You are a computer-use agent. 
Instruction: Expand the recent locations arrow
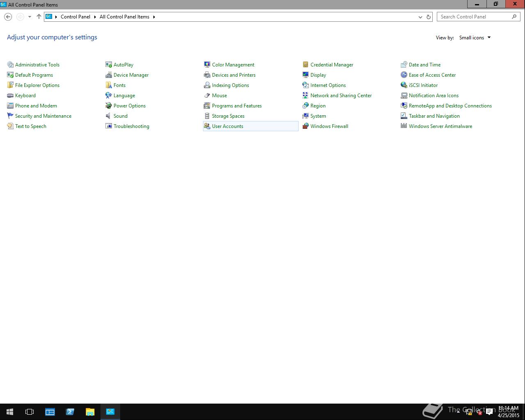(30, 17)
